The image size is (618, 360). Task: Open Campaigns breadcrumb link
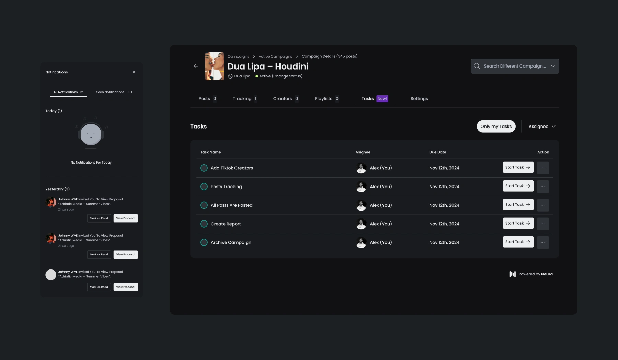238,56
